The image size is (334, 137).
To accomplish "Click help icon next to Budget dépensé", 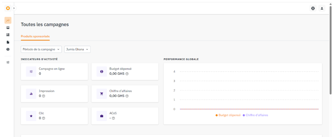I will [x=127, y=74].
